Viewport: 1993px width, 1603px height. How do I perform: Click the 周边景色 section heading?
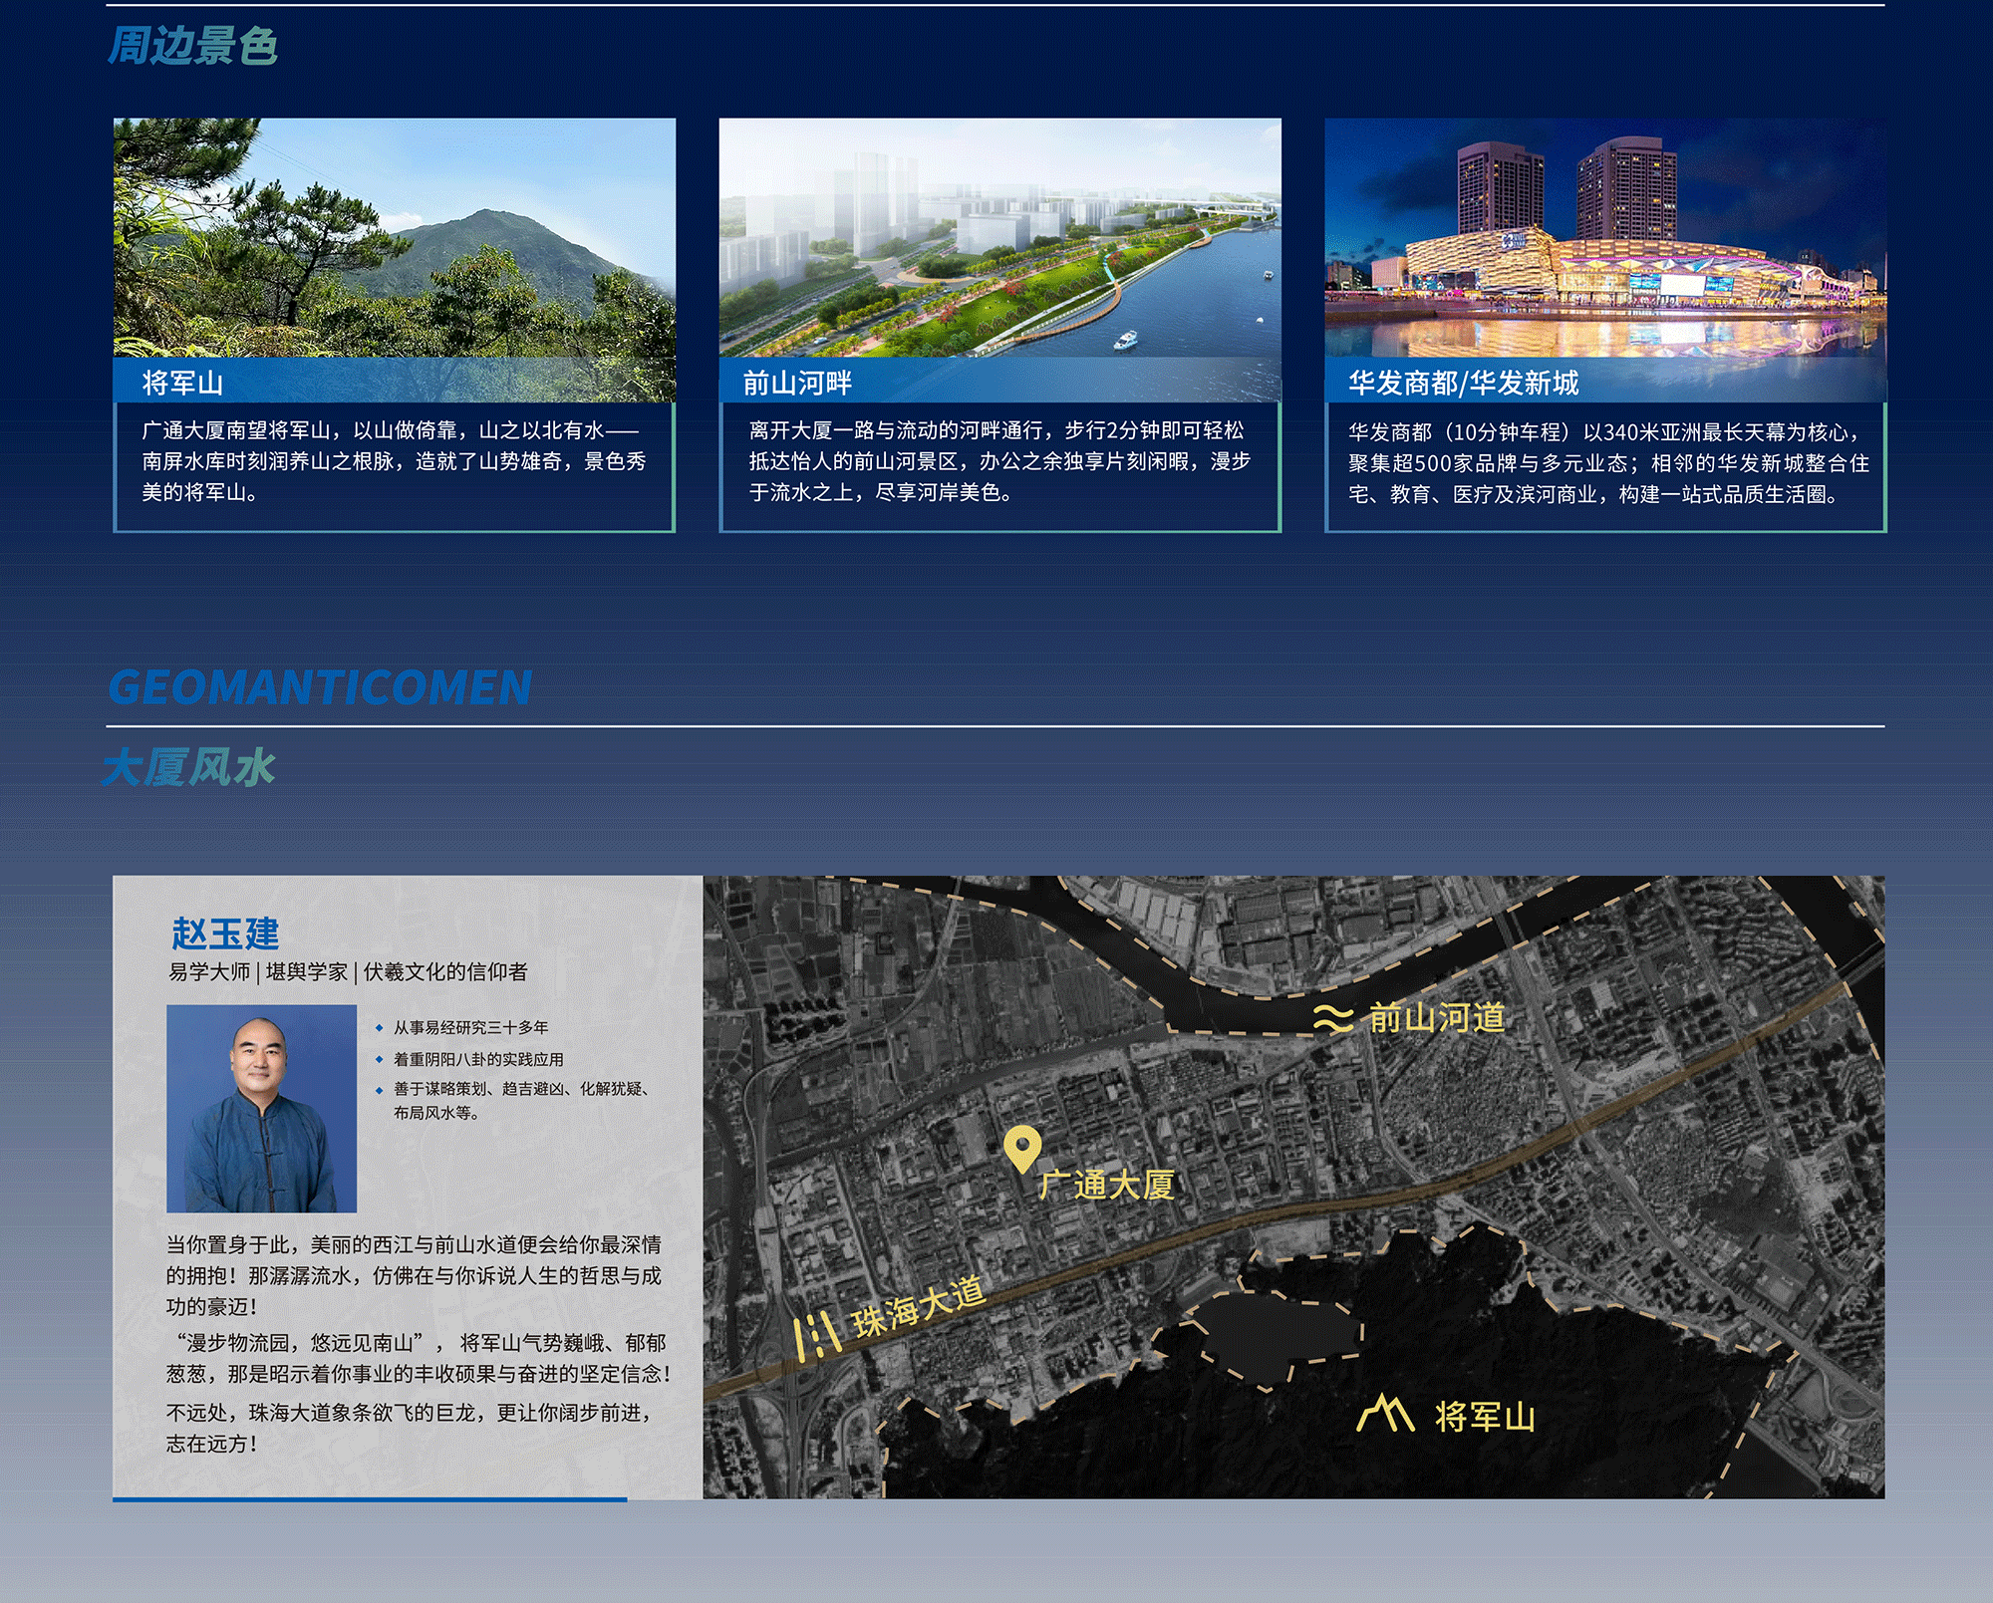click(x=192, y=46)
